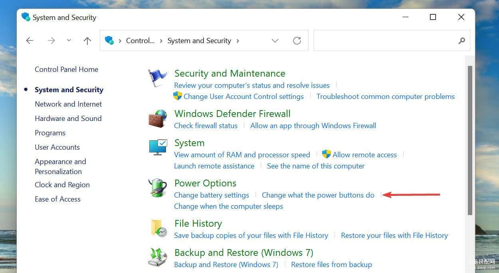Click Troubleshoot common computer problems
Screen dimensions: 499x273
(386, 96)
